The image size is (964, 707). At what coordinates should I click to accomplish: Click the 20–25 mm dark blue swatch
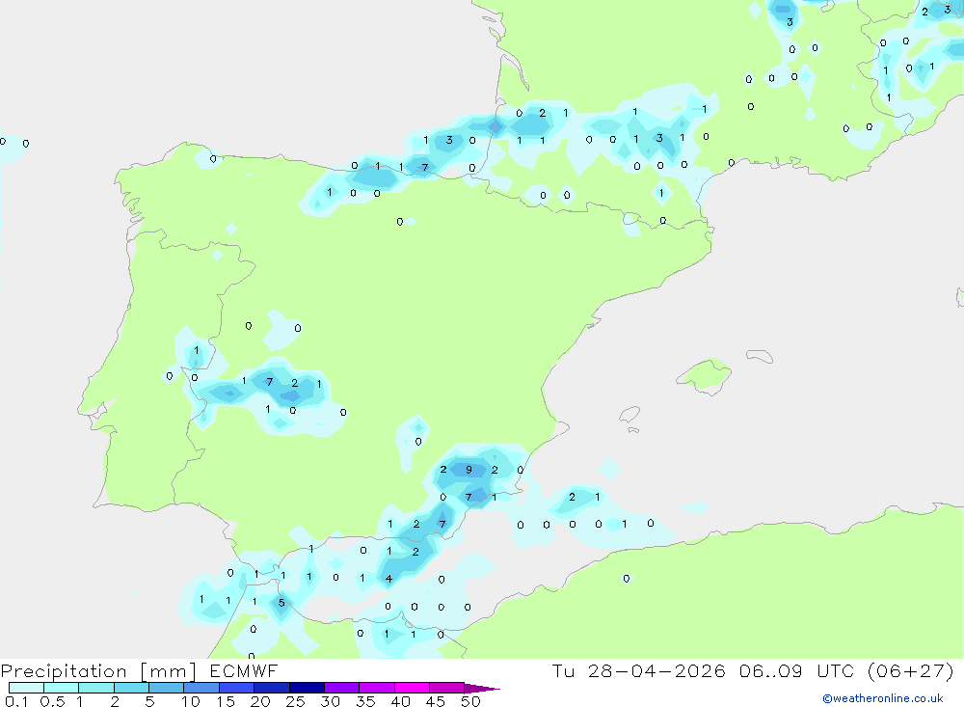[x=272, y=688]
